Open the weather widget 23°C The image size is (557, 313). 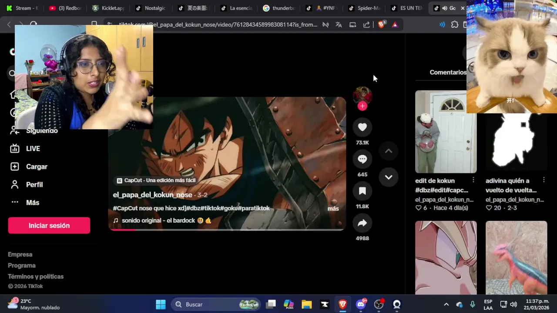[34, 304]
